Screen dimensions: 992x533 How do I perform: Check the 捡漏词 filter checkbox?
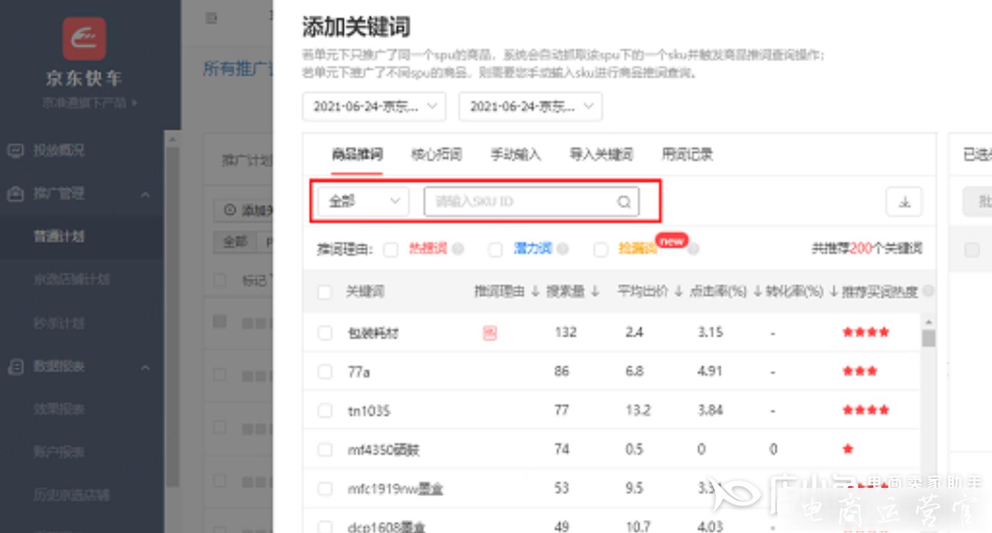(601, 249)
